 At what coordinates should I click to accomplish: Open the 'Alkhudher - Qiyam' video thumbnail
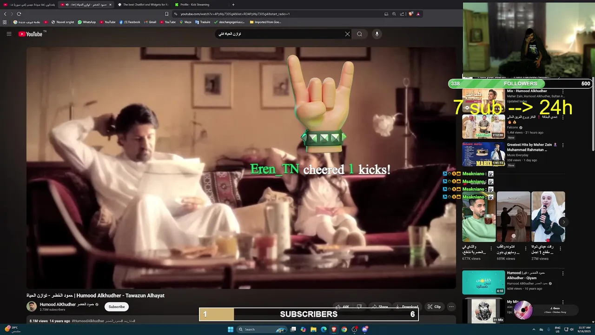pyautogui.click(x=483, y=282)
